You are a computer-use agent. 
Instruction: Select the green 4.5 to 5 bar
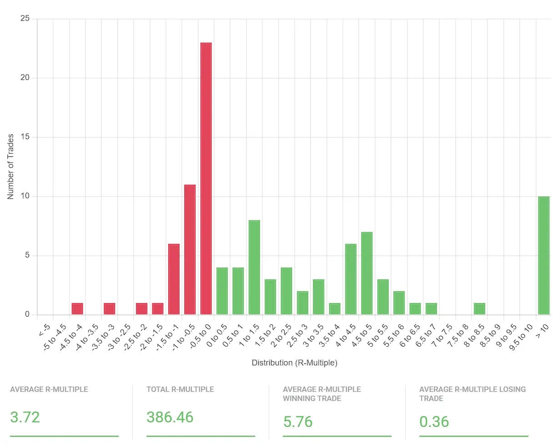tap(367, 273)
